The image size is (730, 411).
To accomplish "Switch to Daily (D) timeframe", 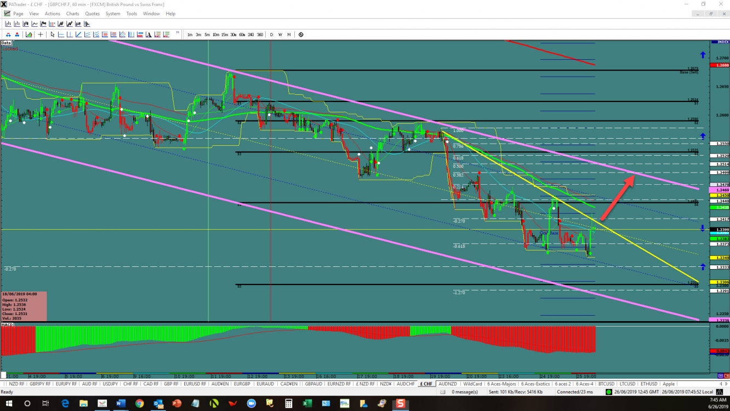I will click(271, 35).
